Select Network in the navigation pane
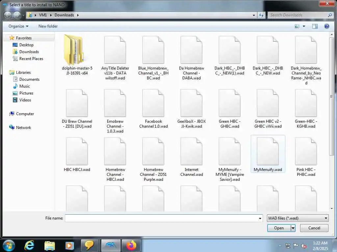 click(x=23, y=128)
